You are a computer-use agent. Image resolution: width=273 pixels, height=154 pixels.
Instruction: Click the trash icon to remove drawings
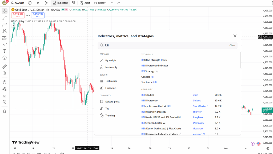(5, 111)
